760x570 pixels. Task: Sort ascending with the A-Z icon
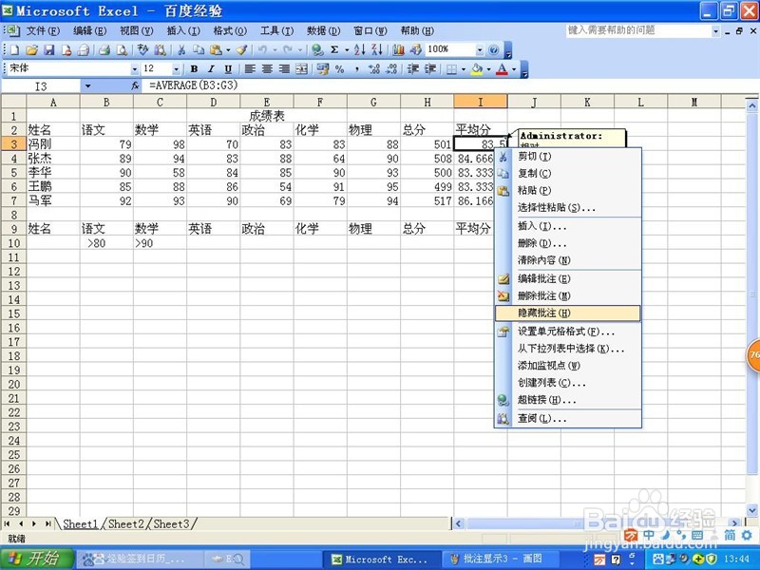(360, 50)
